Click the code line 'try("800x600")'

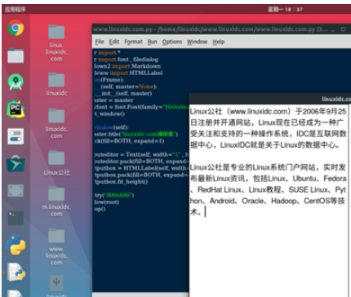tap(114, 195)
